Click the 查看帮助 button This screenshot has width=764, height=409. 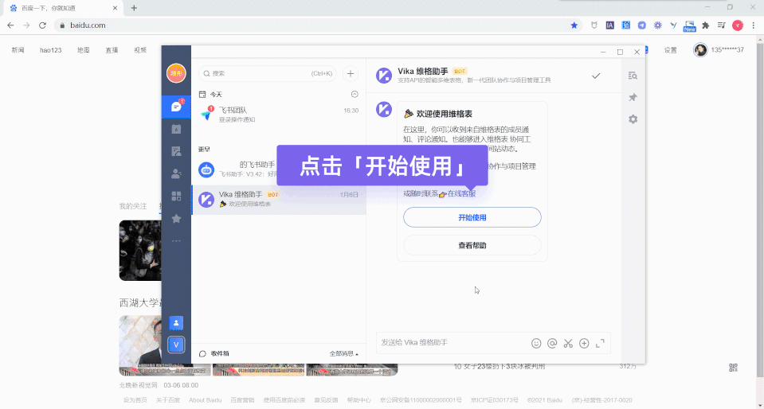[x=472, y=245]
